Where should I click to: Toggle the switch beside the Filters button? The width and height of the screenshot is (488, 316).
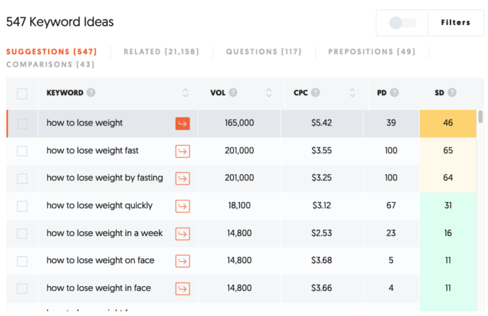coord(402,23)
